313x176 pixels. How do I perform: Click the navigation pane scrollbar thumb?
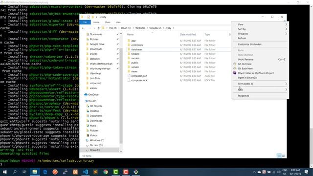[121, 96]
